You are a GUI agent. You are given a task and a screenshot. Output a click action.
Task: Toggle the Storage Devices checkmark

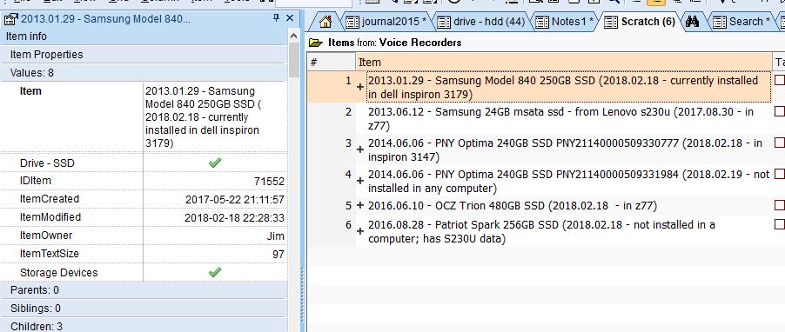[215, 272]
